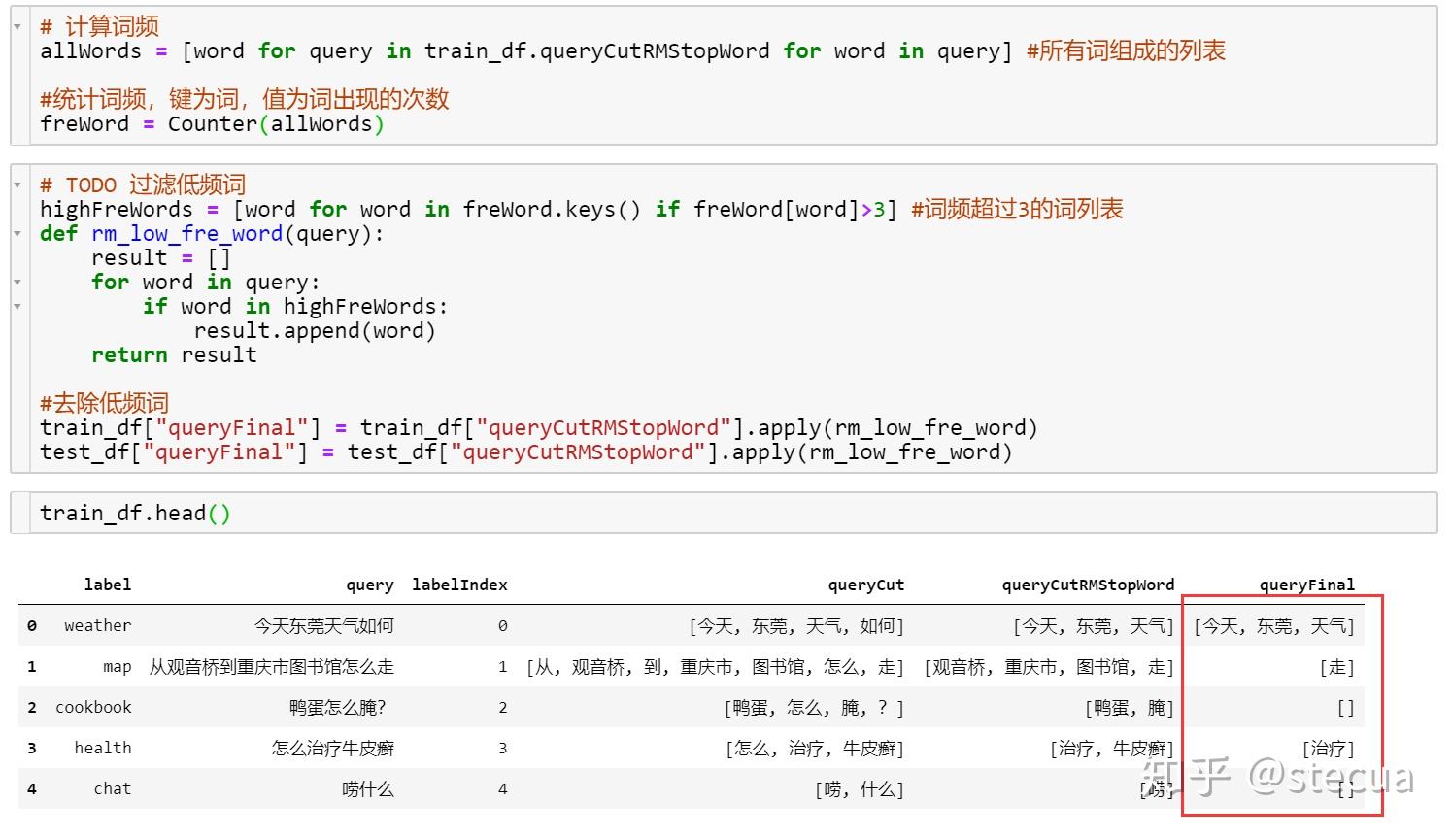Select the 'health' label cell

103,749
